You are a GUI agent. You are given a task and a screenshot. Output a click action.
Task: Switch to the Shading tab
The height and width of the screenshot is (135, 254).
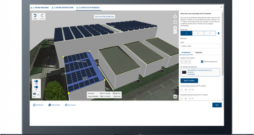[x=199, y=53]
